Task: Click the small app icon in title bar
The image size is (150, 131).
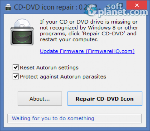Action: click(8, 7)
